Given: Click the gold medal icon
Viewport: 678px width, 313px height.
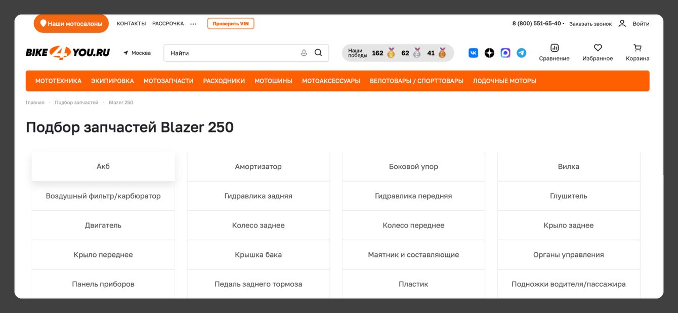Looking at the screenshot, I should (x=391, y=53).
